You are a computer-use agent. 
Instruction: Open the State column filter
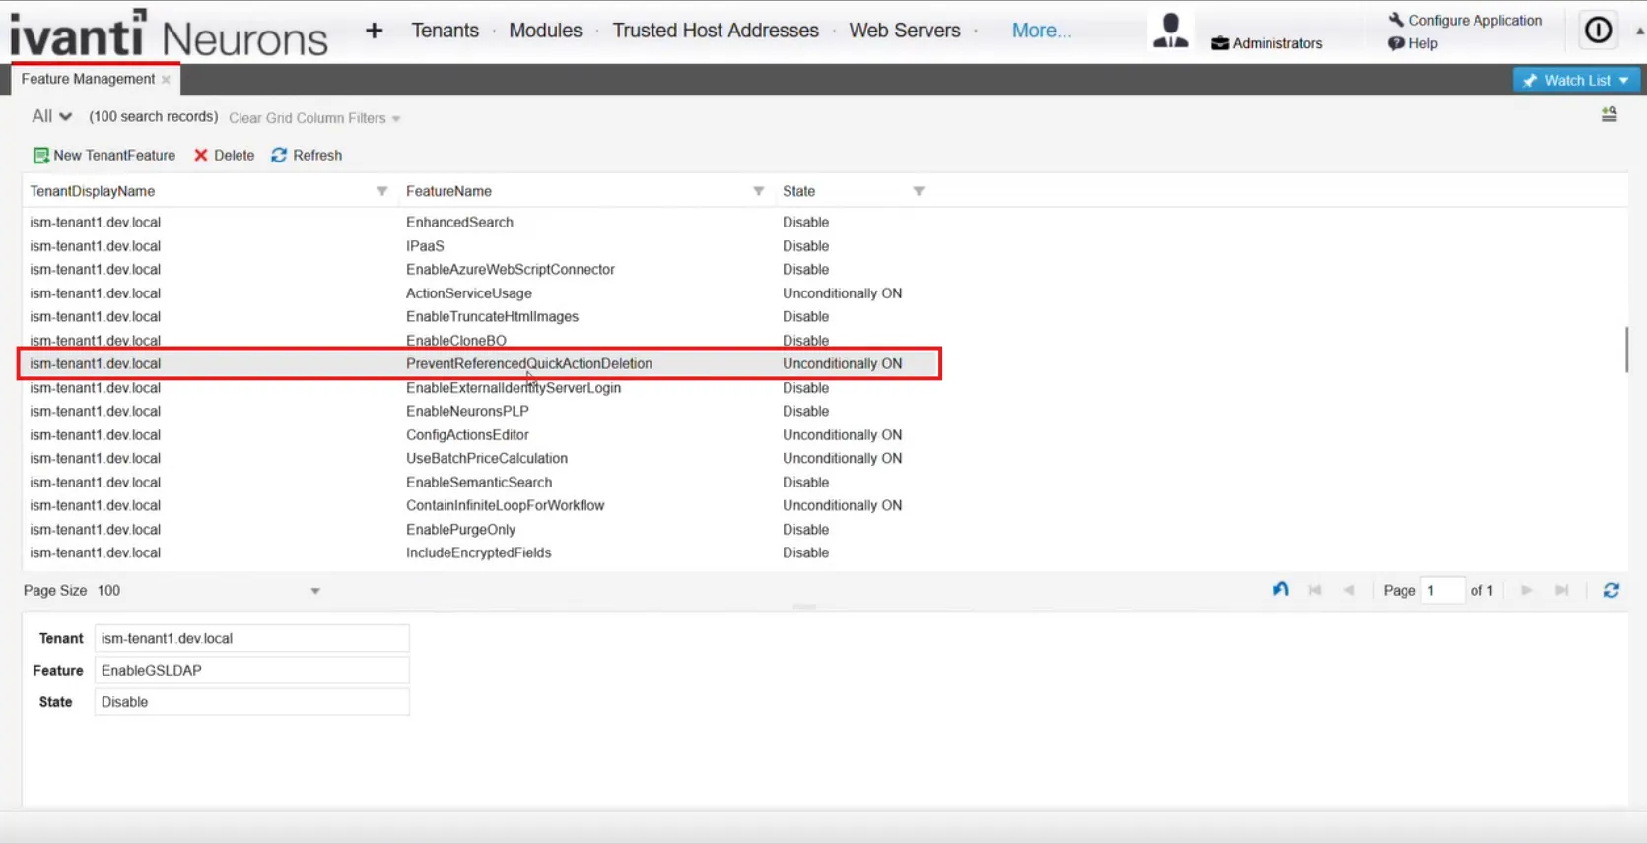[918, 191]
